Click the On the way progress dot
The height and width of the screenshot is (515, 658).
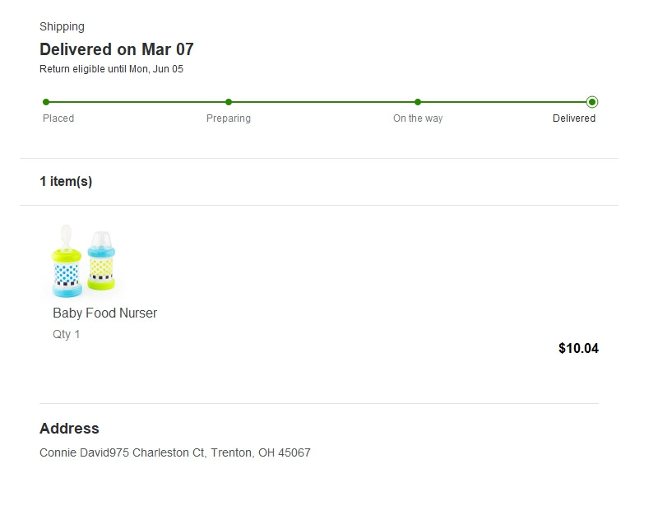point(418,102)
